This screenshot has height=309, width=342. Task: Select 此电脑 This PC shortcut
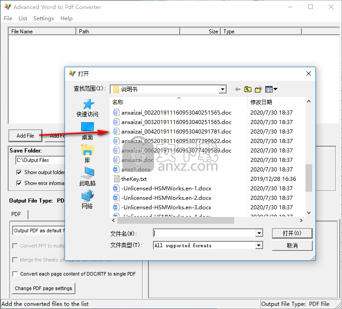(88, 177)
